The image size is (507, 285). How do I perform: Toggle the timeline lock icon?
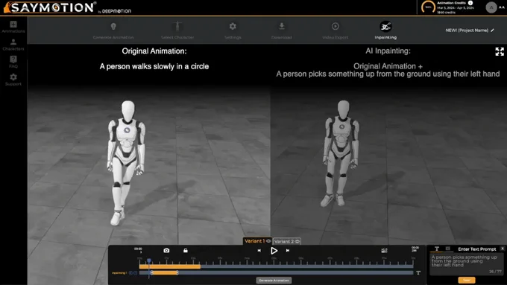tap(186, 251)
